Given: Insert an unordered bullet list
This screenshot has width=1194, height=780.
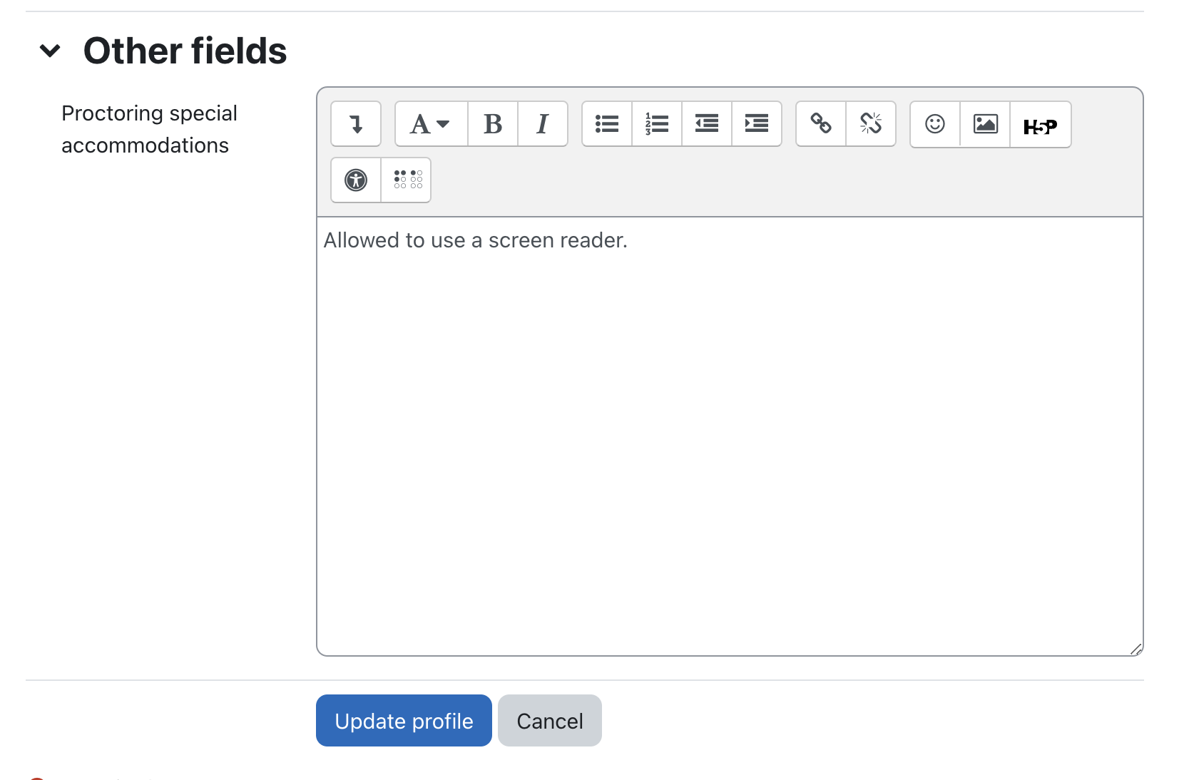Looking at the screenshot, I should tap(607, 124).
